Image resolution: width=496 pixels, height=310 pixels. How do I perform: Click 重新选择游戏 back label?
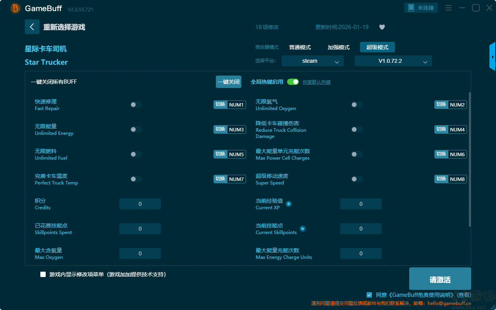tap(64, 27)
